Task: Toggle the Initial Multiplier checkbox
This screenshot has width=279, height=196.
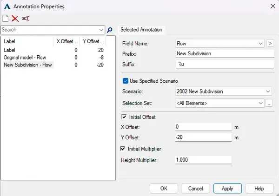Action: [x=123, y=149]
